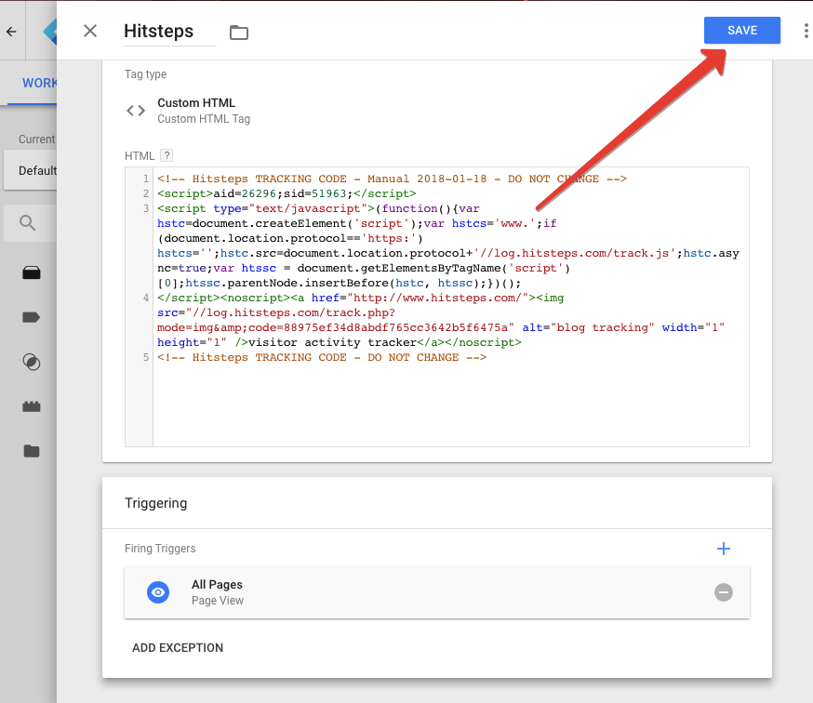Click the HTML help question mark
This screenshot has width=813, height=703.
pyautogui.click(x=167, y=155)
